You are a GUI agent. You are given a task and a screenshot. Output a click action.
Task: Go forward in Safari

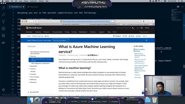tap(32, 21)
